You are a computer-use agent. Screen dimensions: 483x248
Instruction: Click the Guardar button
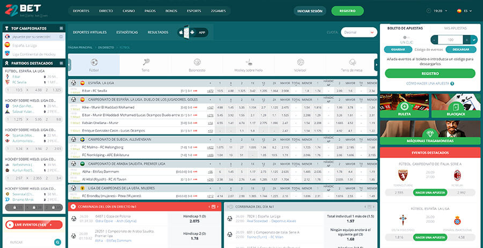398,49
